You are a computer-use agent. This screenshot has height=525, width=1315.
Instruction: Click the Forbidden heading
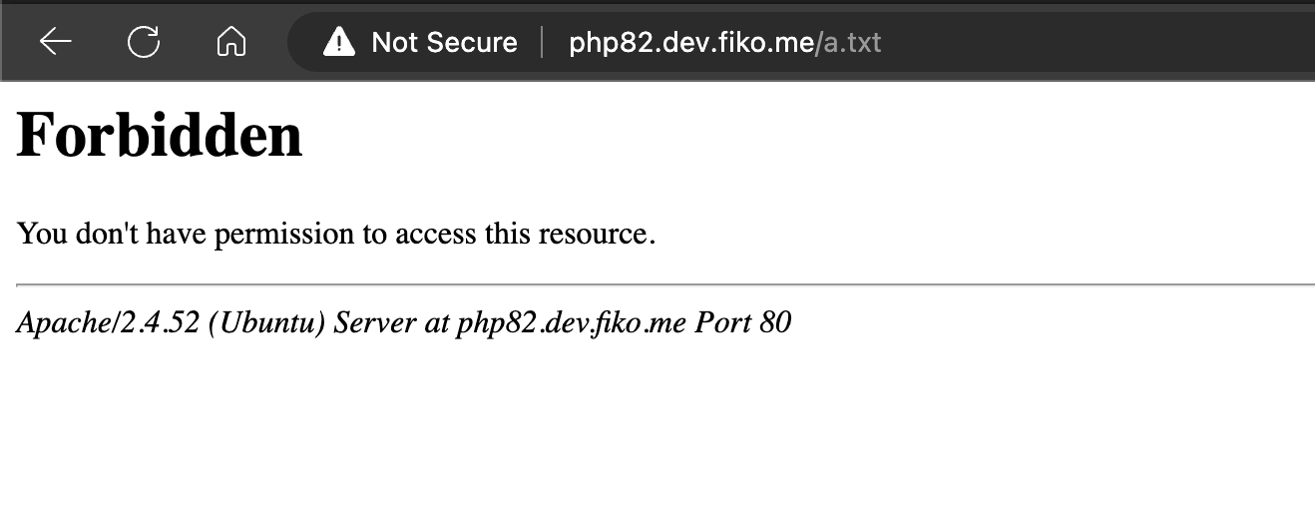click(160, 135)
